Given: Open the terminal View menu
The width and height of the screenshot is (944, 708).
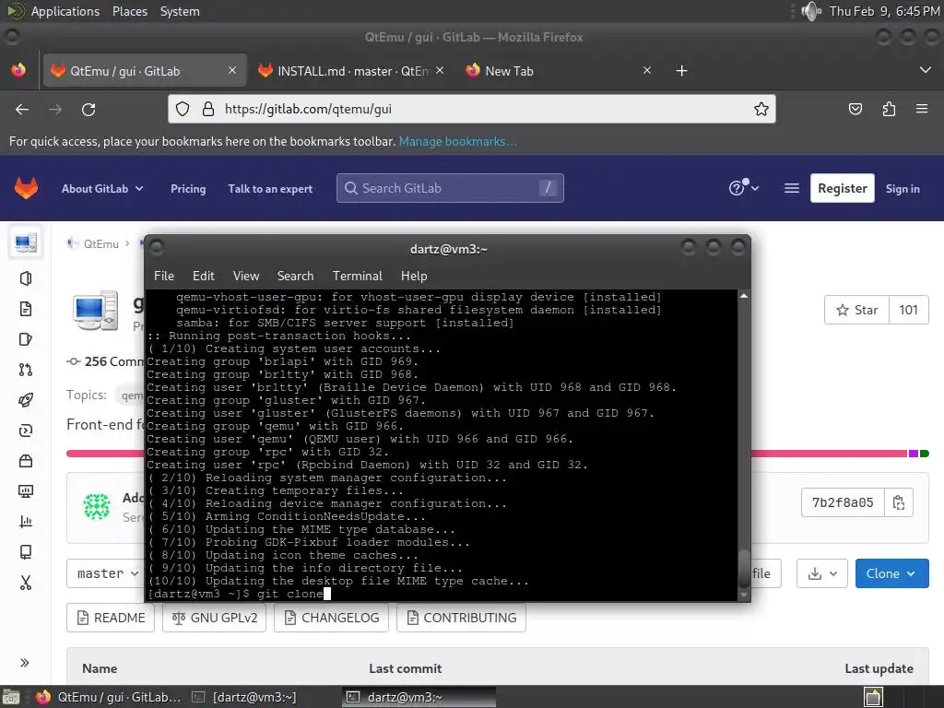Looking at the screenshot, I should (x=245, y=276).
